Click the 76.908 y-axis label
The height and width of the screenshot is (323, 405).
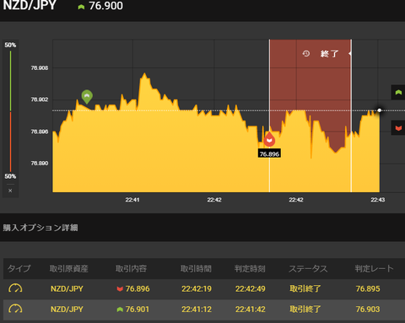pyautogui.click(x=40, y=67)
